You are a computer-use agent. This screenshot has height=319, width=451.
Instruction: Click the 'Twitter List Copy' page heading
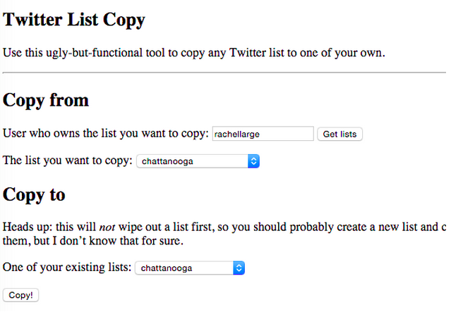coord(74,20)
